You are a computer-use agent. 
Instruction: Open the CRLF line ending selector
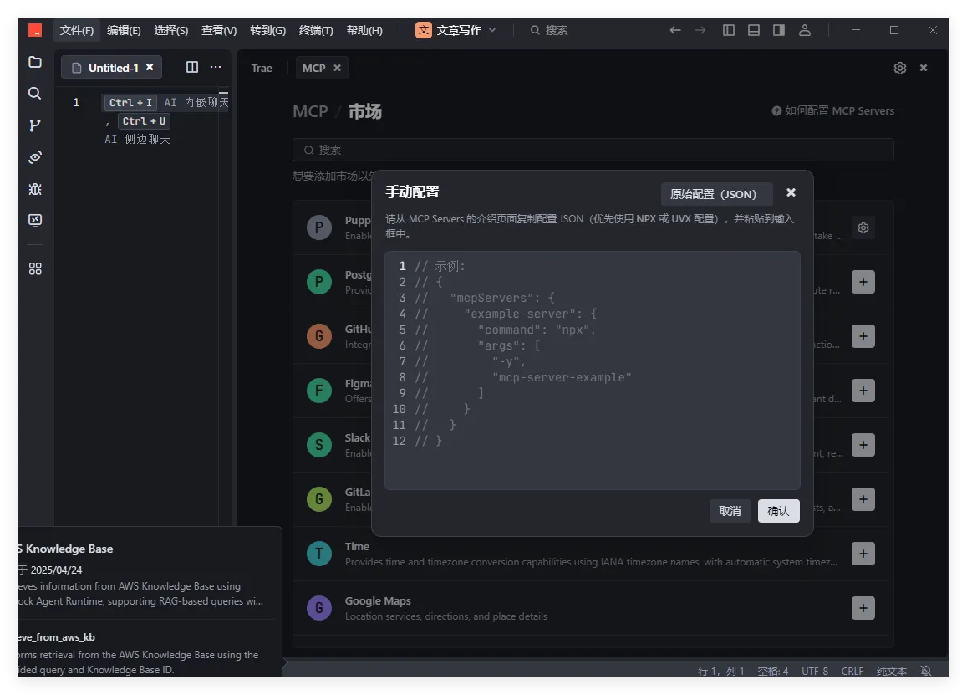852,671
